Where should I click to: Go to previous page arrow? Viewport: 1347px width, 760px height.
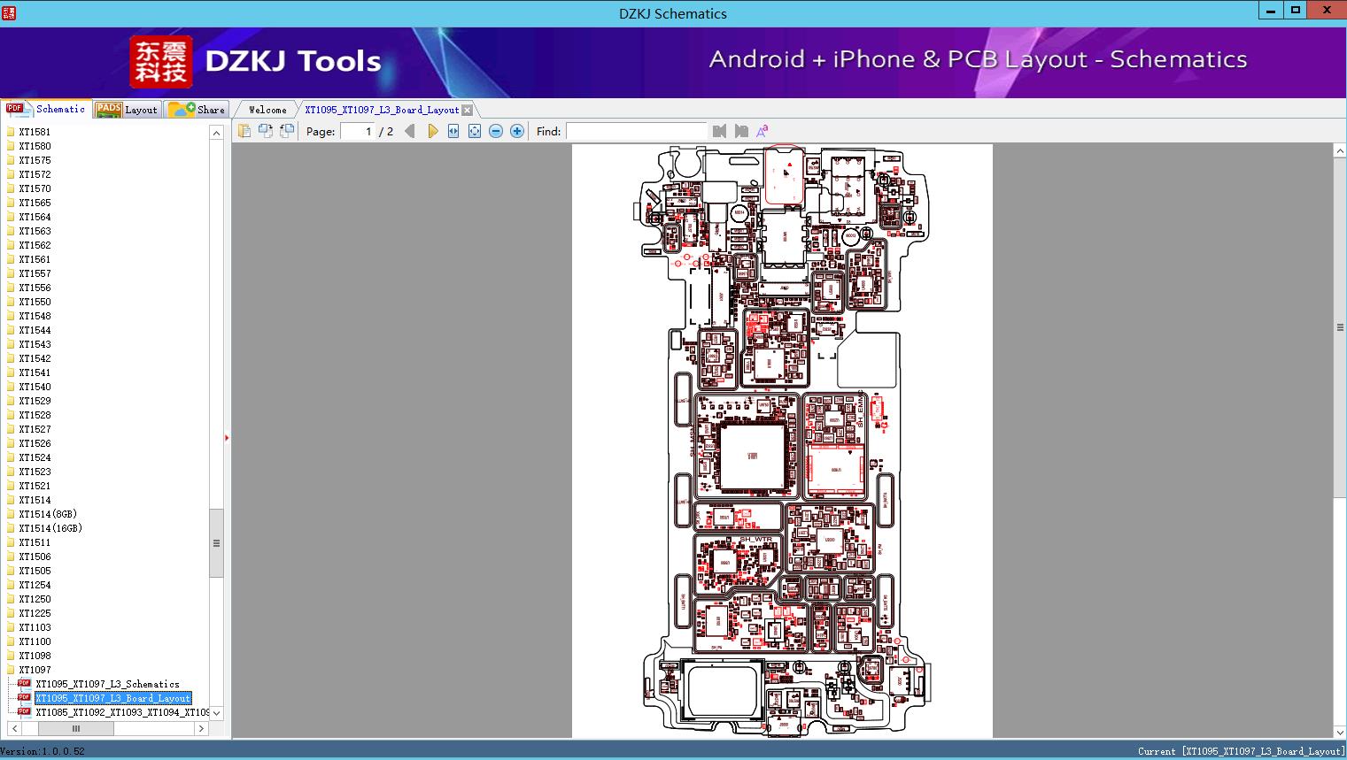[409, 131]
